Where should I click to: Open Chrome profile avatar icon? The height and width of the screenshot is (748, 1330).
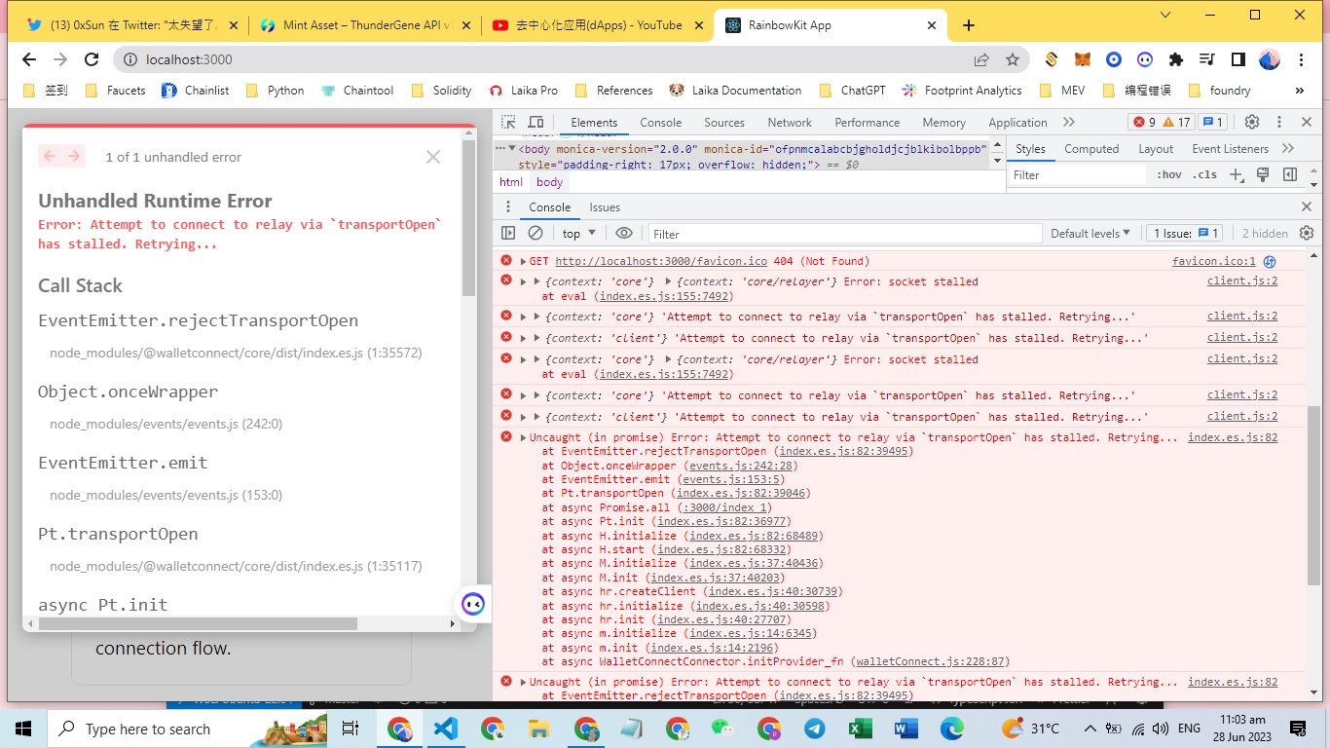(x=1269, y=59)
